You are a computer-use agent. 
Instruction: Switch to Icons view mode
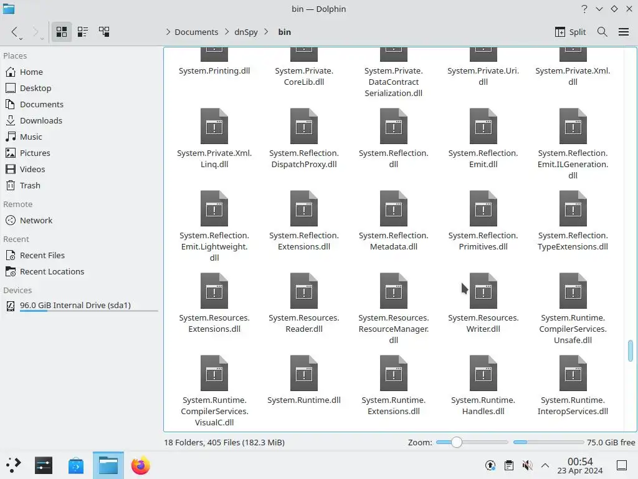click(x=62, y=32)
